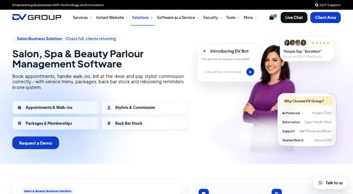
Task: Expand Software as a Service chevron
Action: pyautogui.click(x=198, y=18)
